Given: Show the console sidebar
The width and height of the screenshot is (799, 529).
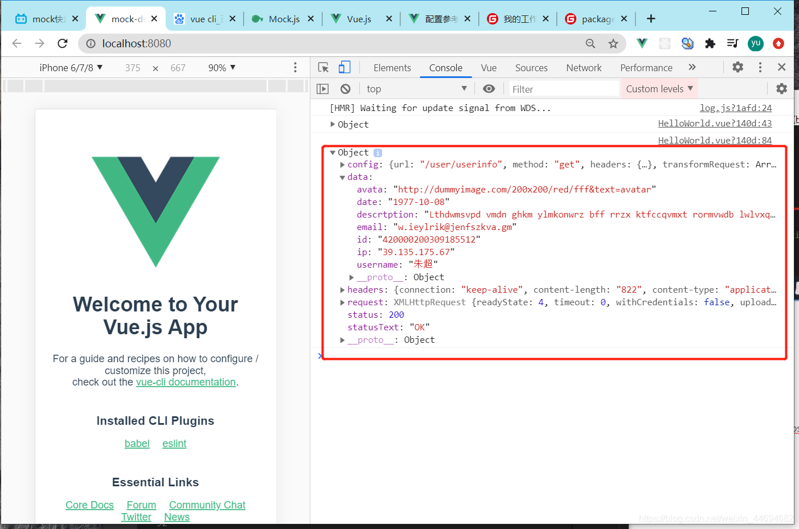Looking at the screenshot, I should 323,89.
